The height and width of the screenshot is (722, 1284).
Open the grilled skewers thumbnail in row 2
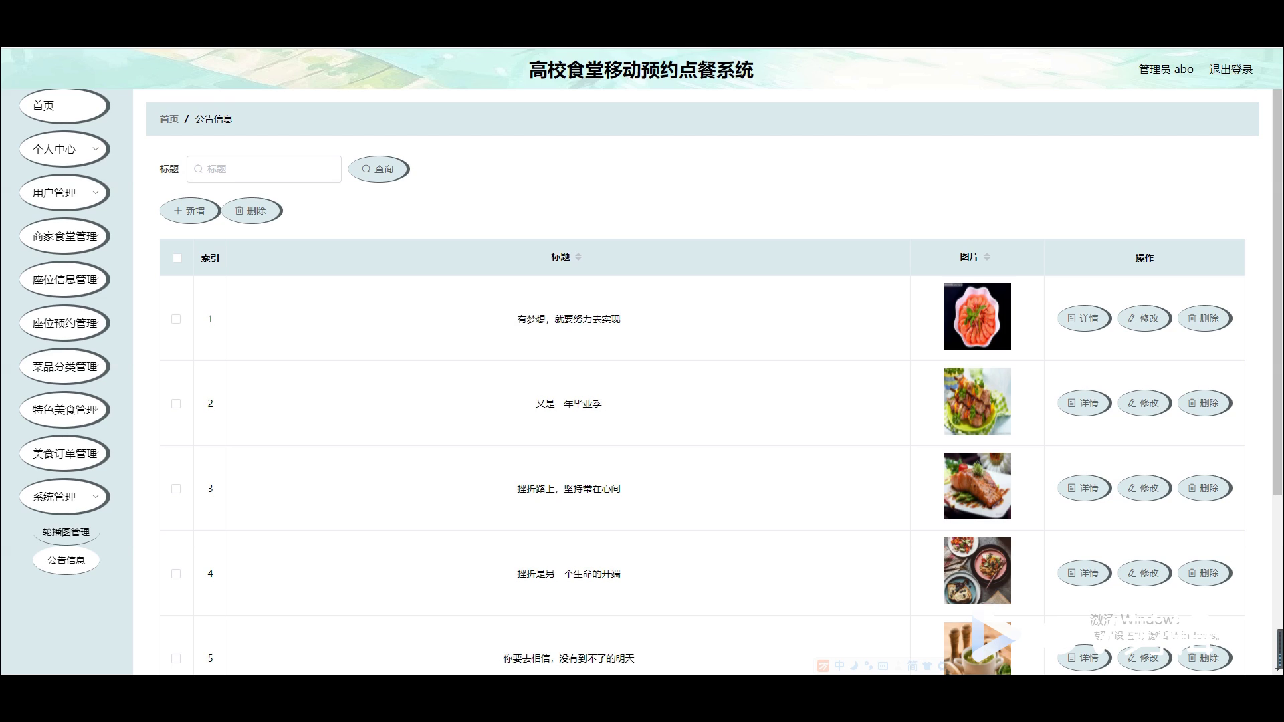click(x=977, y=401)
